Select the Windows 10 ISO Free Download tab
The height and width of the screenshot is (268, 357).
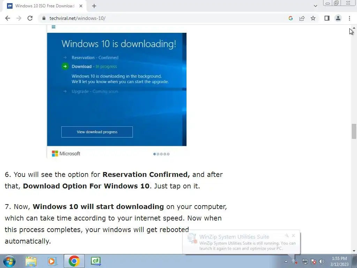(x=45, y=6)
